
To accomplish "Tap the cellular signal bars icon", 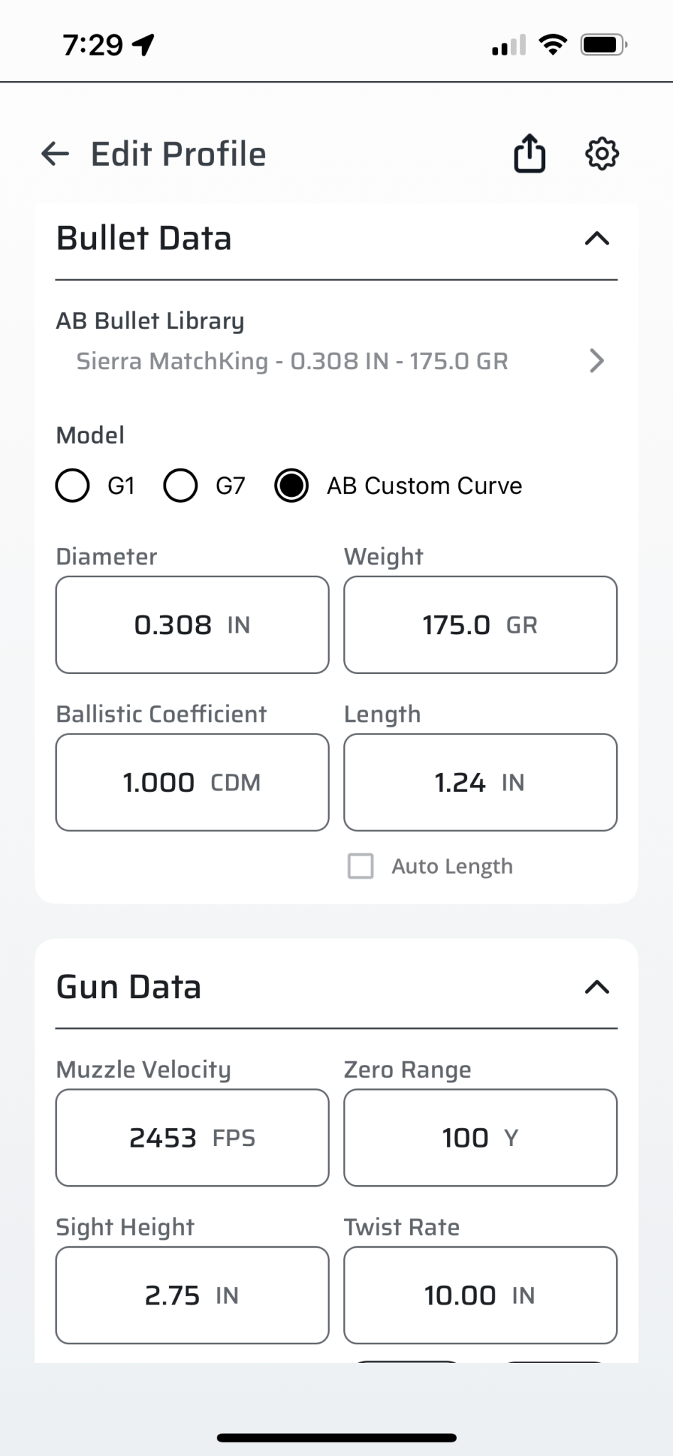I will coord(509,45).
